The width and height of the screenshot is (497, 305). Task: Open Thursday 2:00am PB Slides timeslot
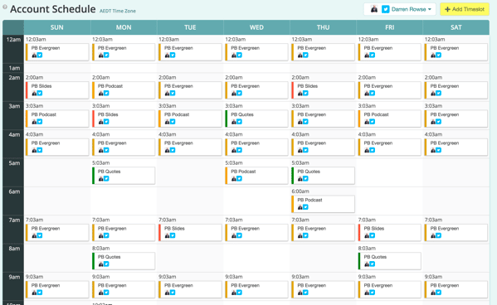pos(324,90)
